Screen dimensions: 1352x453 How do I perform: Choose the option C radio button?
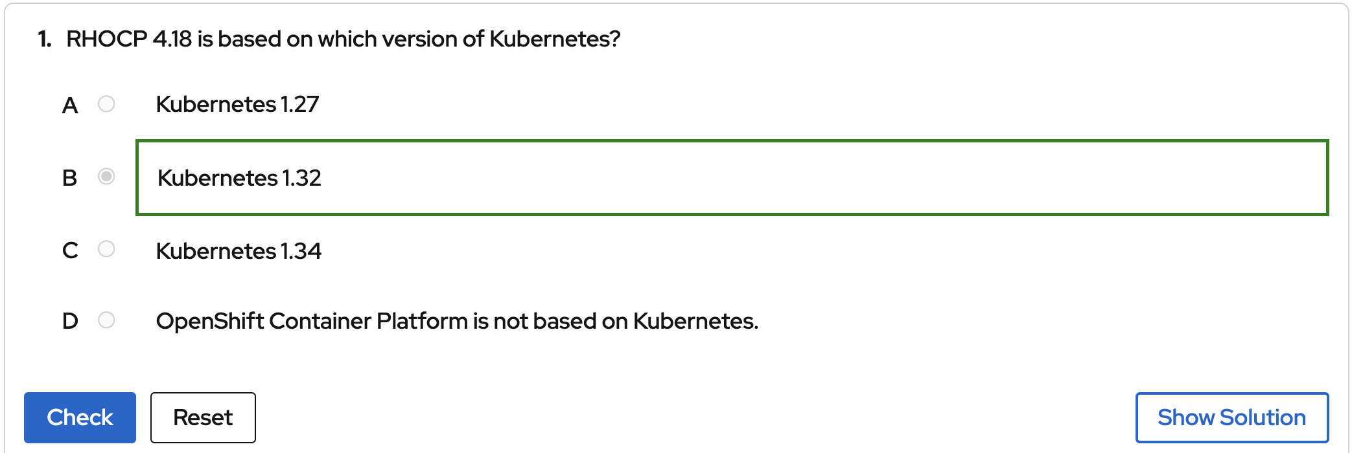(x=106, y=249)
